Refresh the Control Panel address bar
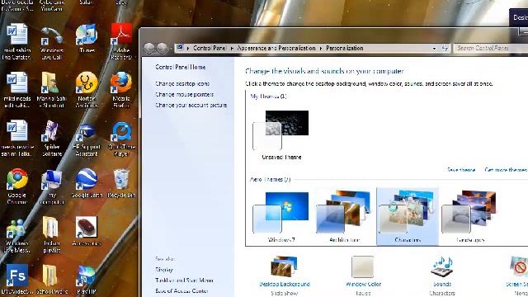 tap(445, 48)
